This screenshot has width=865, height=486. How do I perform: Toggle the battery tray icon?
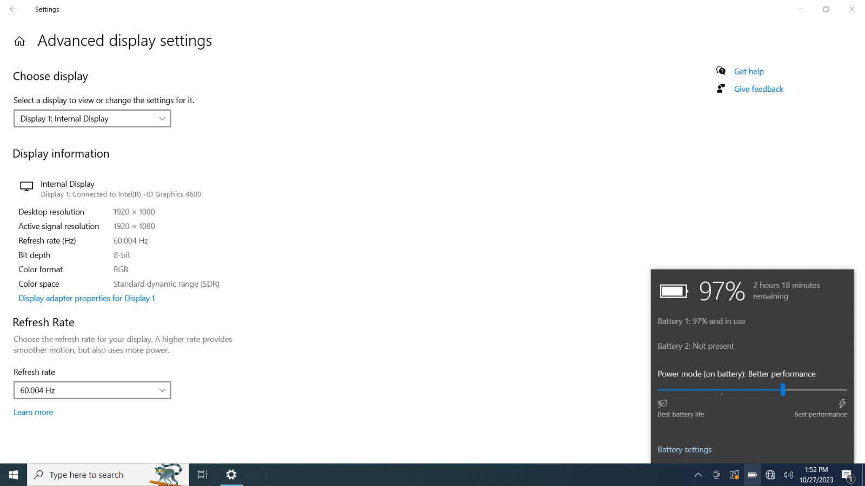[752, 475]
